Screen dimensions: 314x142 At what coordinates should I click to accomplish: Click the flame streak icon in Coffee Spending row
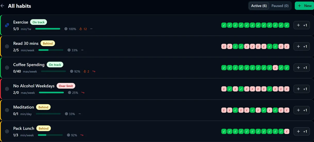85,72
